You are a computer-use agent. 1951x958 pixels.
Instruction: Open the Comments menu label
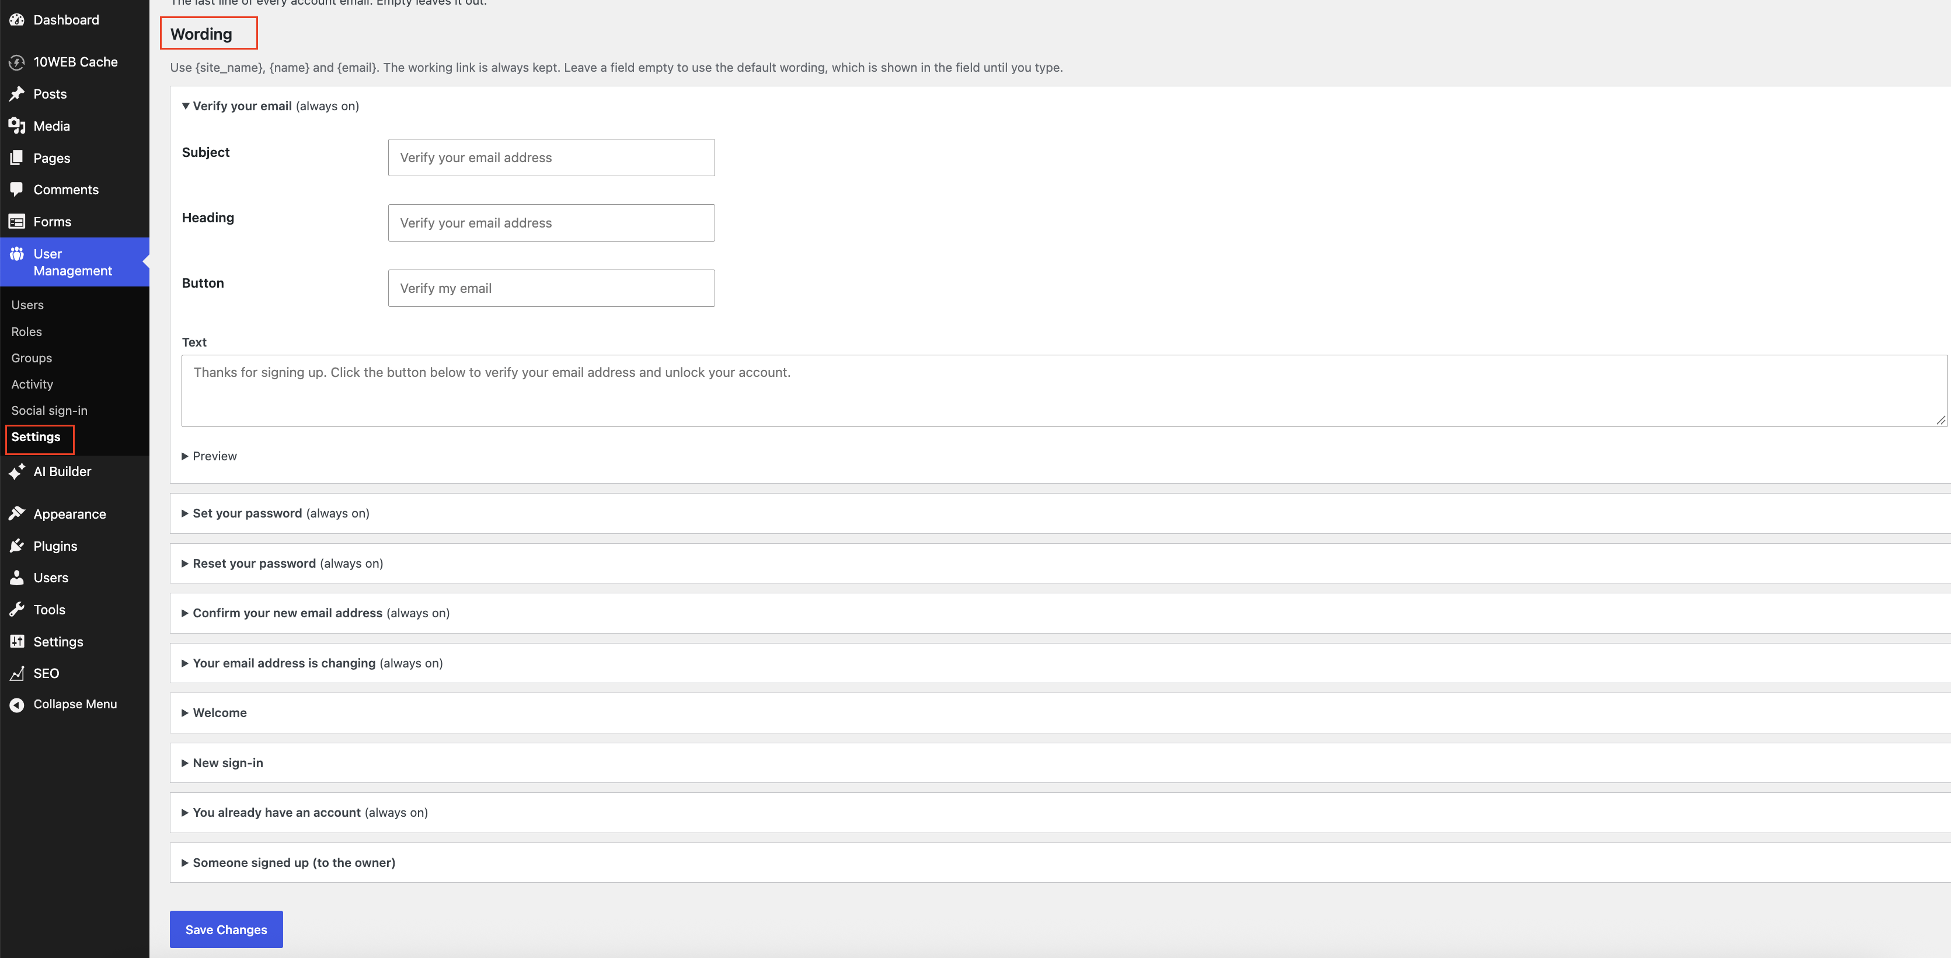pyautogui.click(x=66, y=190)
